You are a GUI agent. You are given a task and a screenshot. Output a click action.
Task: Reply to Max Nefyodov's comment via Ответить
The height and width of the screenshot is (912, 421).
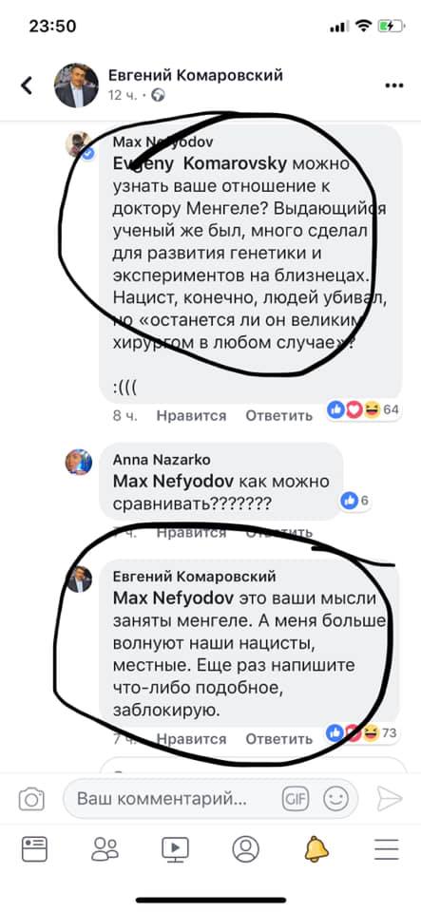279,415
